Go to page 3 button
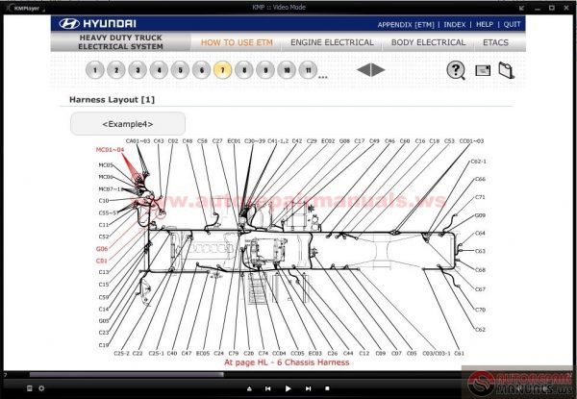The image size is (577, 399). pos(138,70)
